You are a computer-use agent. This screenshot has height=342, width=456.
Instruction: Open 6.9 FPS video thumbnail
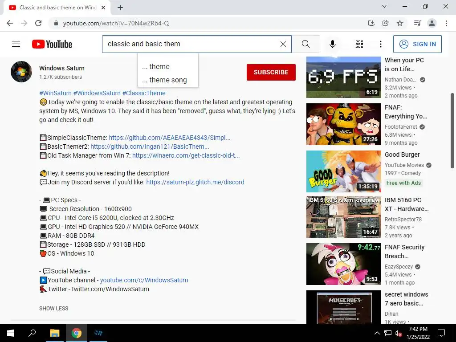pyautogui.click(x=343, y=77)
